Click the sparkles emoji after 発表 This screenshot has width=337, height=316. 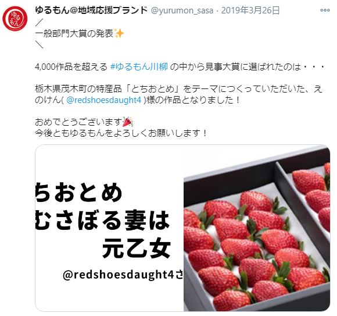[x=119, y=33]
